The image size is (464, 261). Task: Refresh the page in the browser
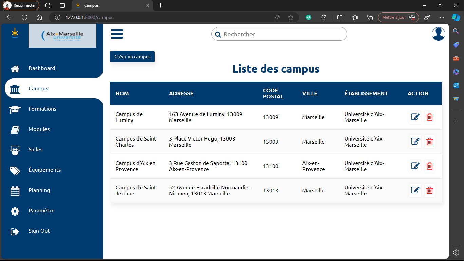pos(24,17)
